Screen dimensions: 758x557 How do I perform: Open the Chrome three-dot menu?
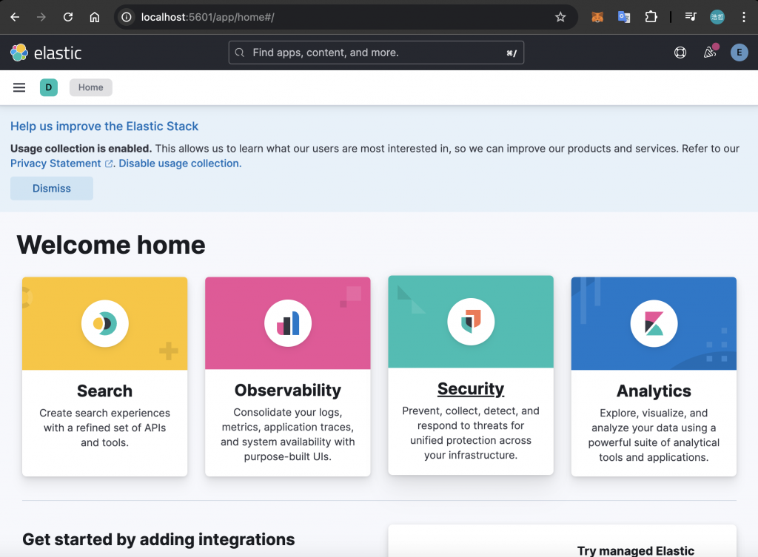pyautogui.click(x=743, y=18)
